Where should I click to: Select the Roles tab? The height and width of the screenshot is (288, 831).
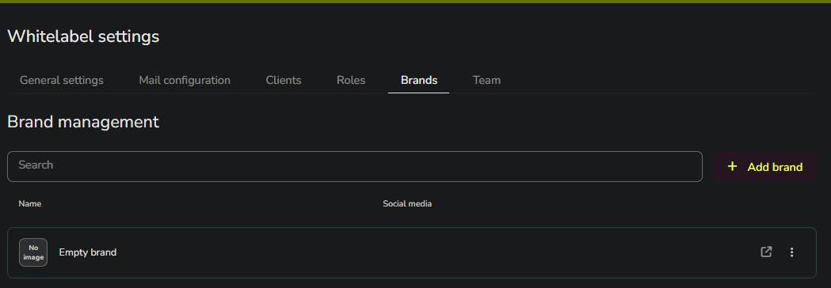(351, 81)
